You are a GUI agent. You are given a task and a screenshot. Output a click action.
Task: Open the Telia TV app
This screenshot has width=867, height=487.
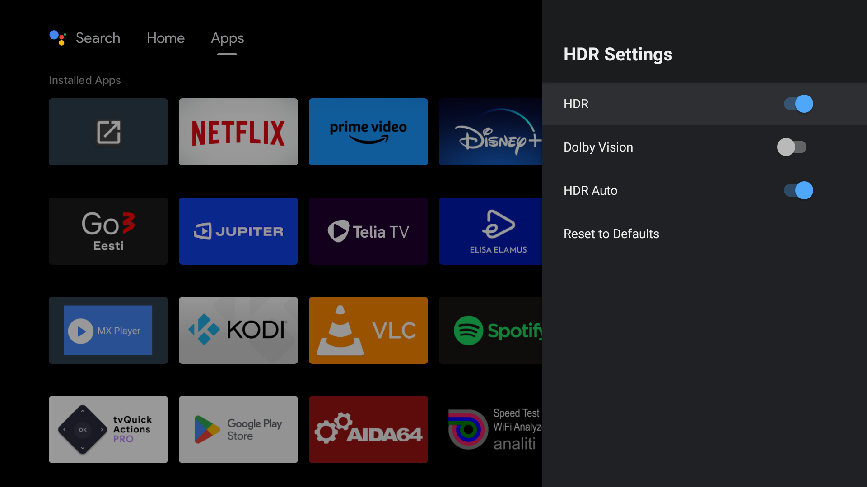368,231
